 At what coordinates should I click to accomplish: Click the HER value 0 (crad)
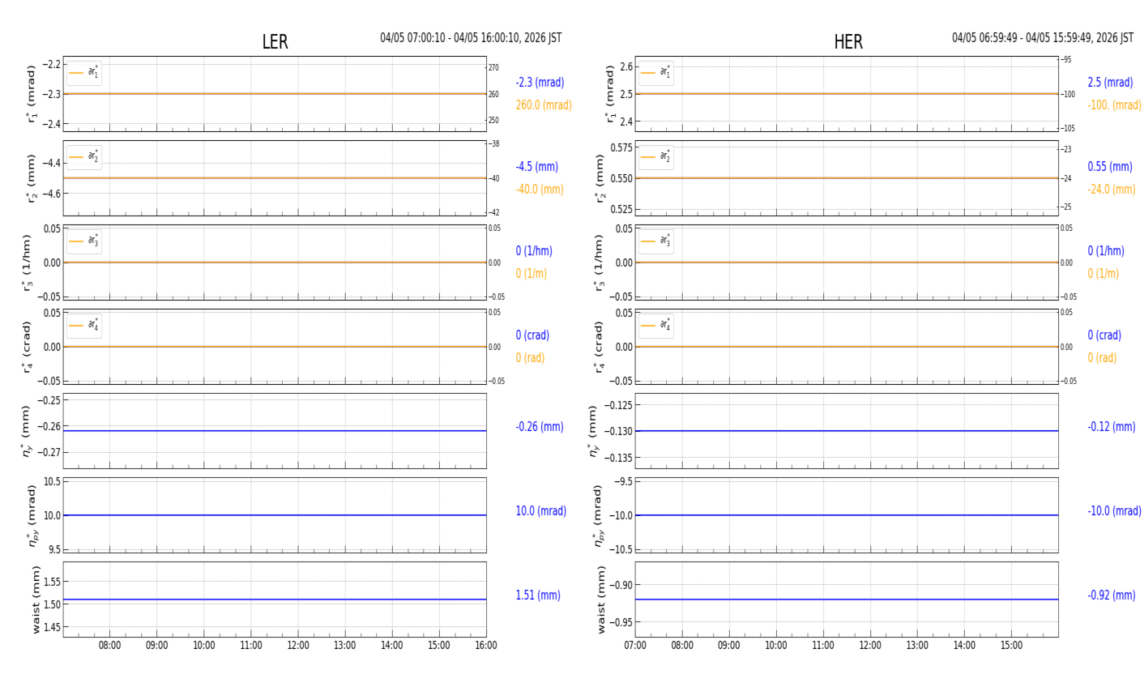(x=1104, y=335)
